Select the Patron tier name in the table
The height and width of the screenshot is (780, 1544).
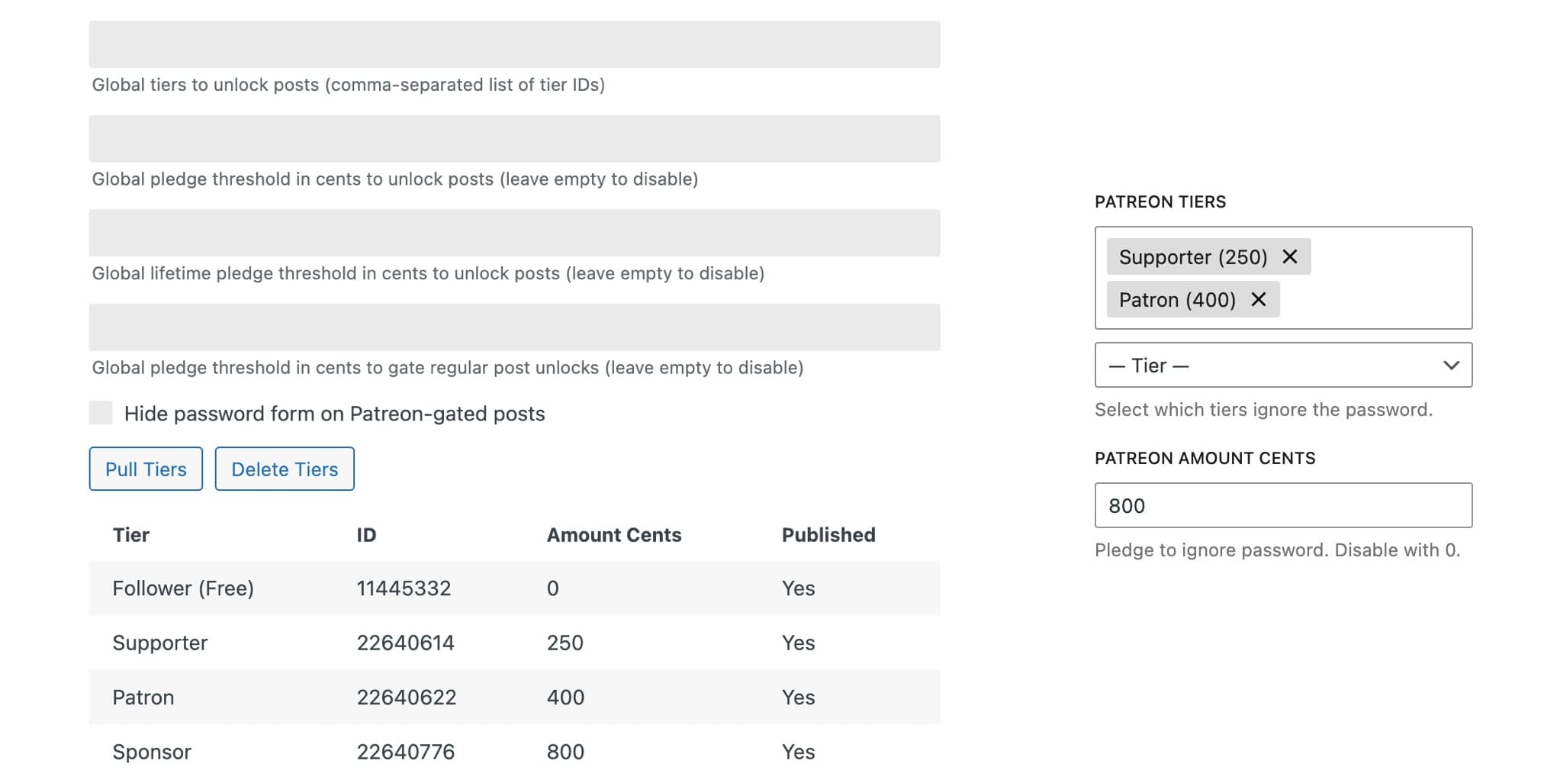[143, 698]
